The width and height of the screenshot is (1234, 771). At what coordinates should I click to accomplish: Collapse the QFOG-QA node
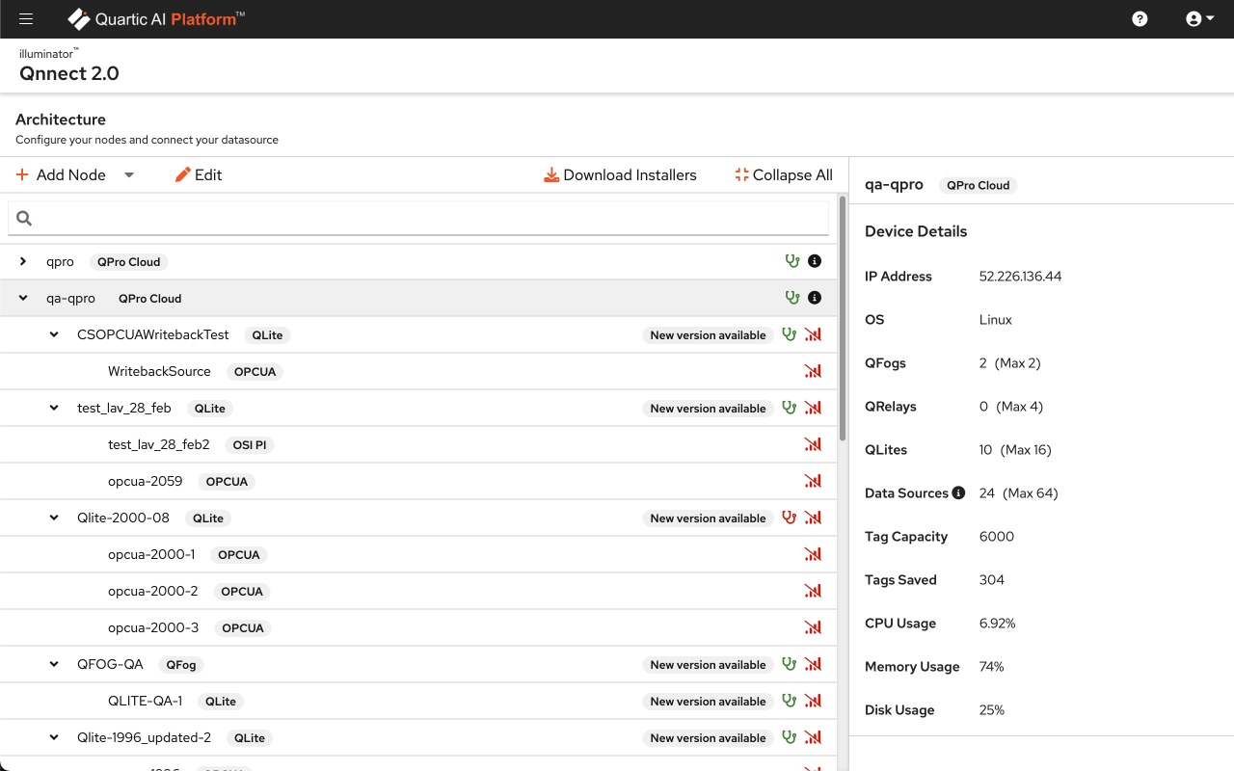(54, 664)
